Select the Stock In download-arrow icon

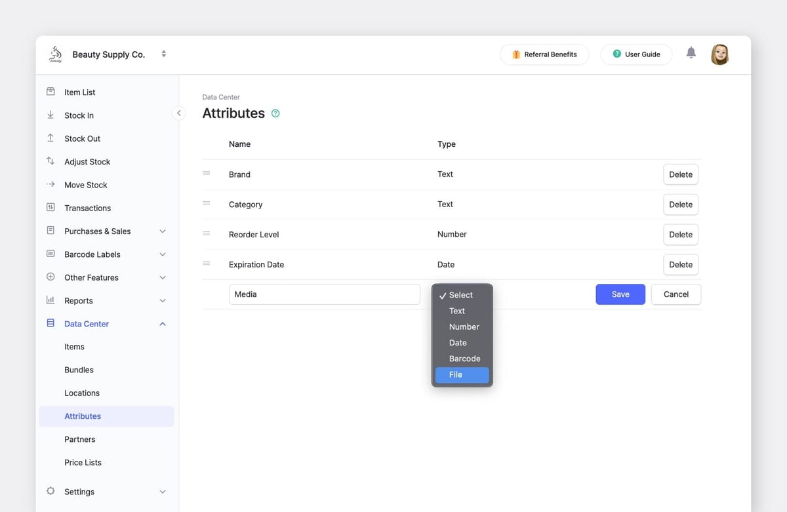[x=51, y=115]
